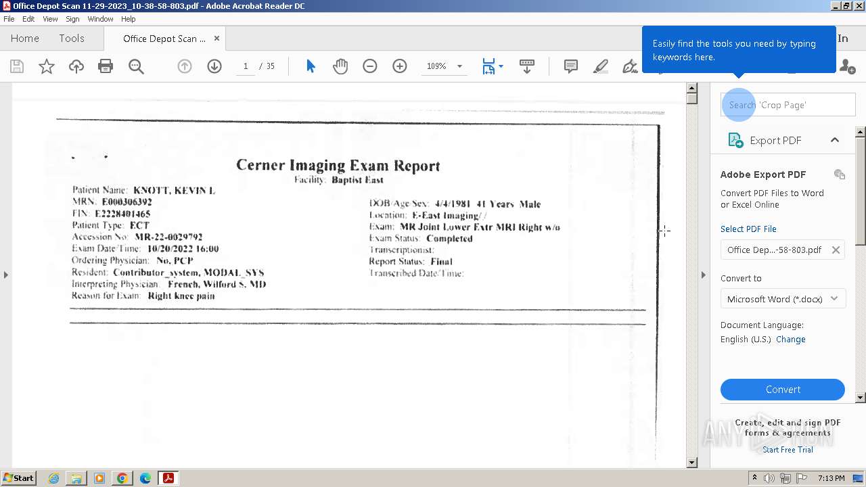Open media player from taskbar
The image size is (866, 487).
coord(99,478)
